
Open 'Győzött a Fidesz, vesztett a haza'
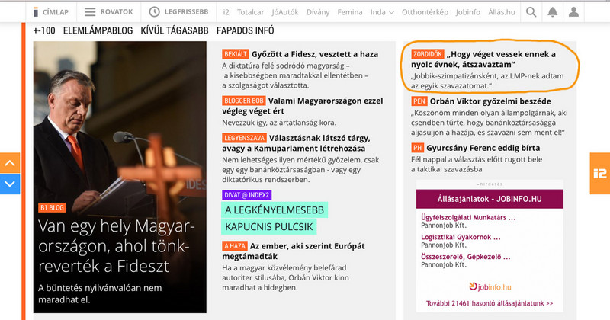pyautogui.click(x=315, y=54)
